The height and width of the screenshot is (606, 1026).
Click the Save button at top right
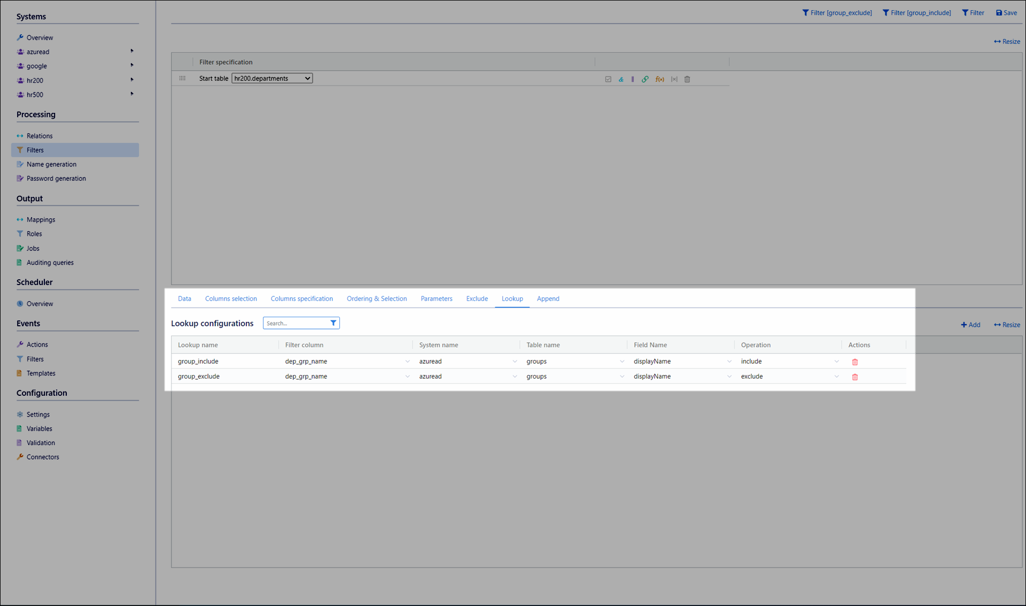[x=1006, y=13]
